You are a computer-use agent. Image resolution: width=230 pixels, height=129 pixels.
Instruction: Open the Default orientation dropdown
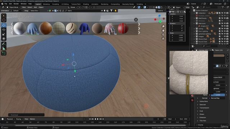click(x=17, y=11)
